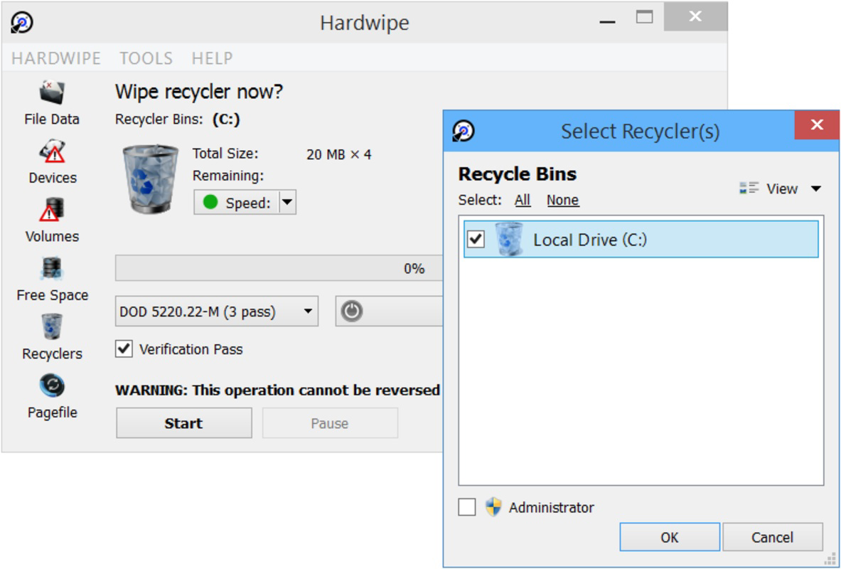Open the Free Space wipe section
This screenshot has width=841, height=569.
pyautogui.click(x=52, y=279)
